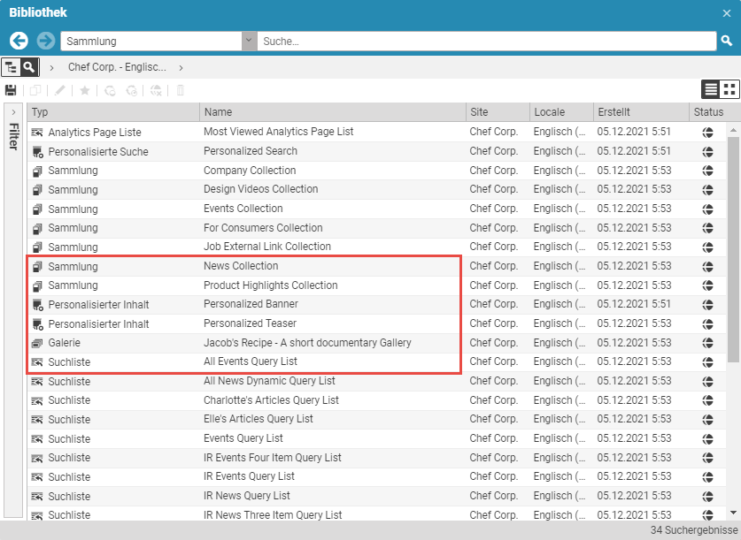Click the Chef Corp. breadcrumb link
The height and width of the screenshot is (540, 741).
click(x=116, y=67)
